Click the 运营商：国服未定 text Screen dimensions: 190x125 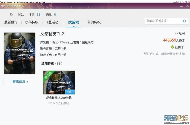point(82,42)
